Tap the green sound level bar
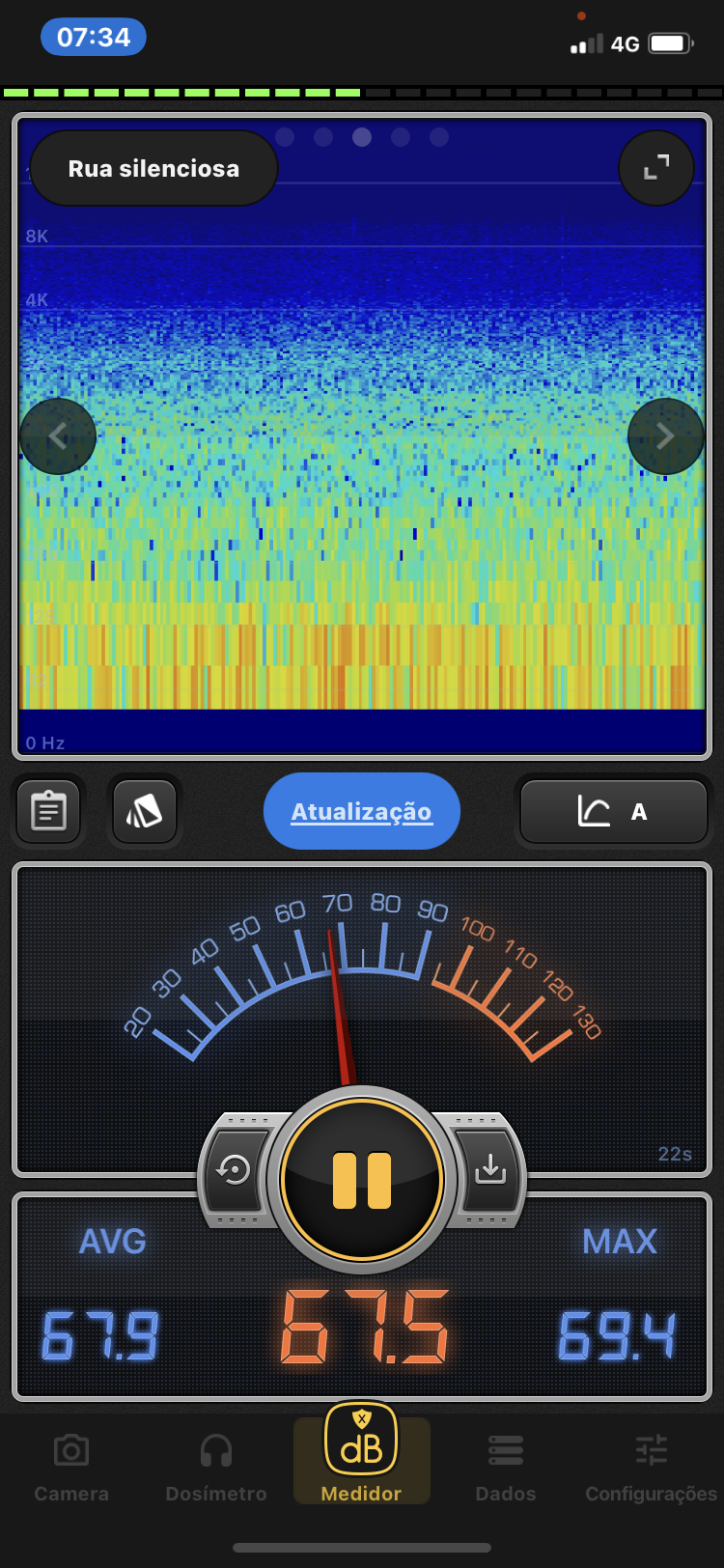The image size is (724, 1568). [x=183, y=93]
